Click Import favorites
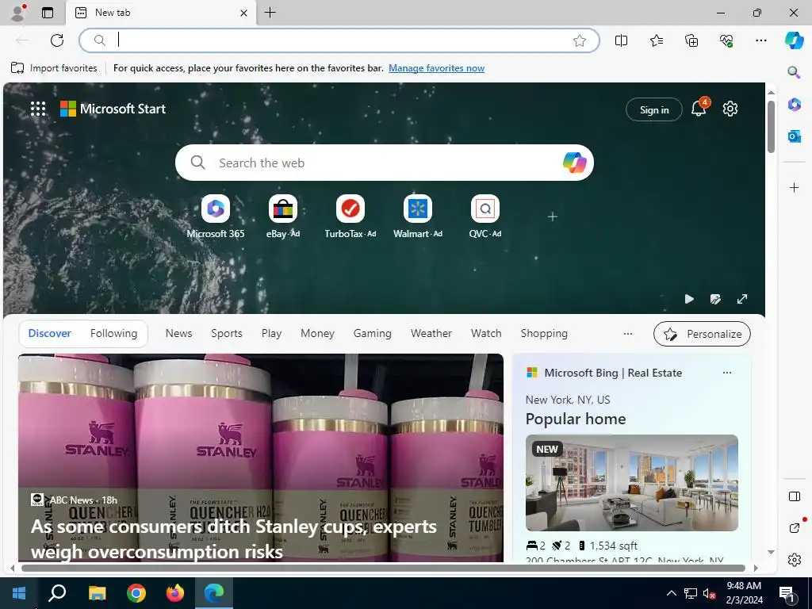Image resolution: width=812 pixels, height=609 pixels. tap(54, 68)
